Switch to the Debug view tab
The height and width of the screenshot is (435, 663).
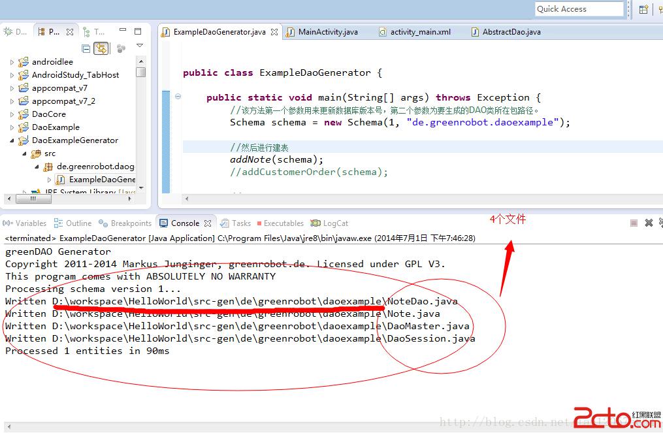tap(15, 32)
